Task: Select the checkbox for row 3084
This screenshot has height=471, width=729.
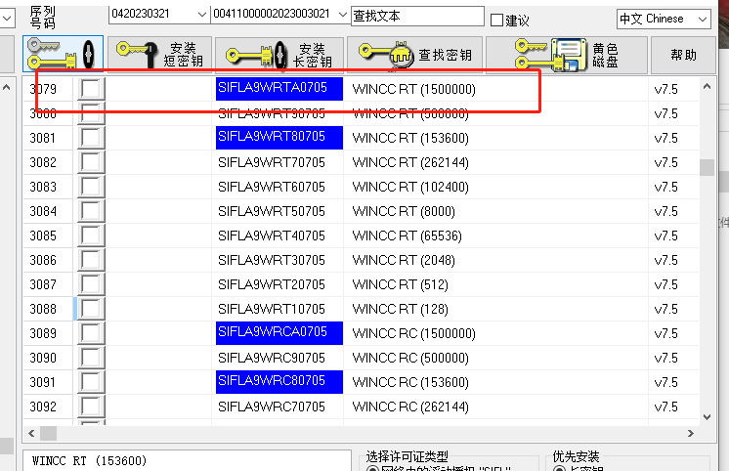Action: pos(91,211)
